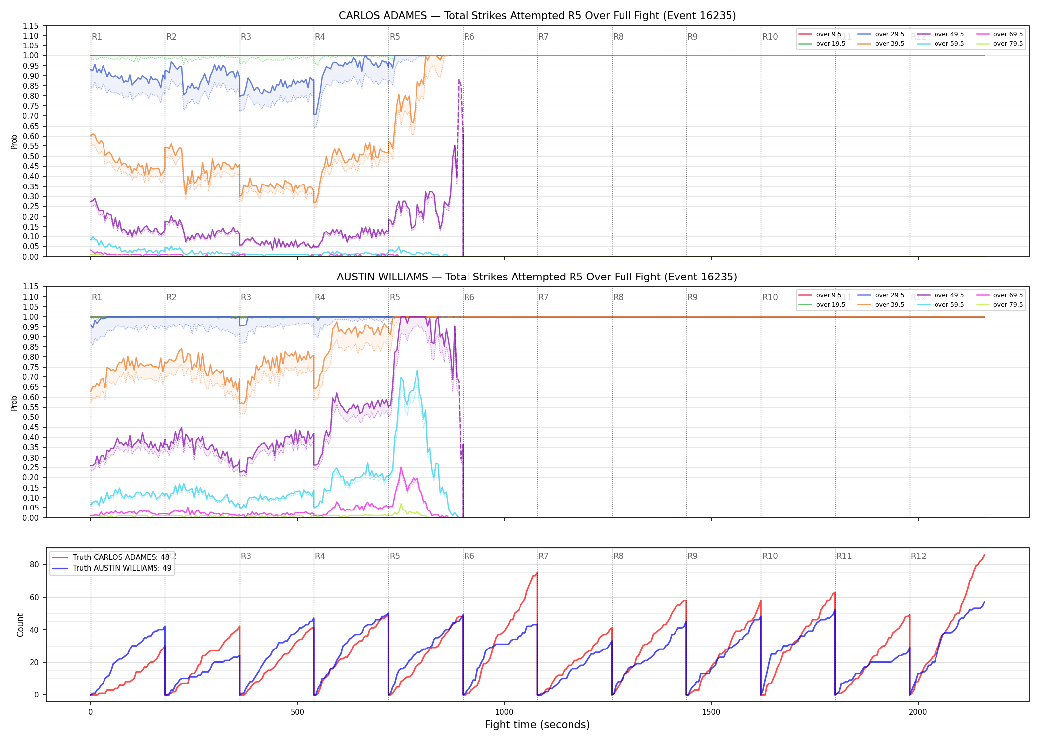Click the Count axis tick label 80

pos(34,565)
